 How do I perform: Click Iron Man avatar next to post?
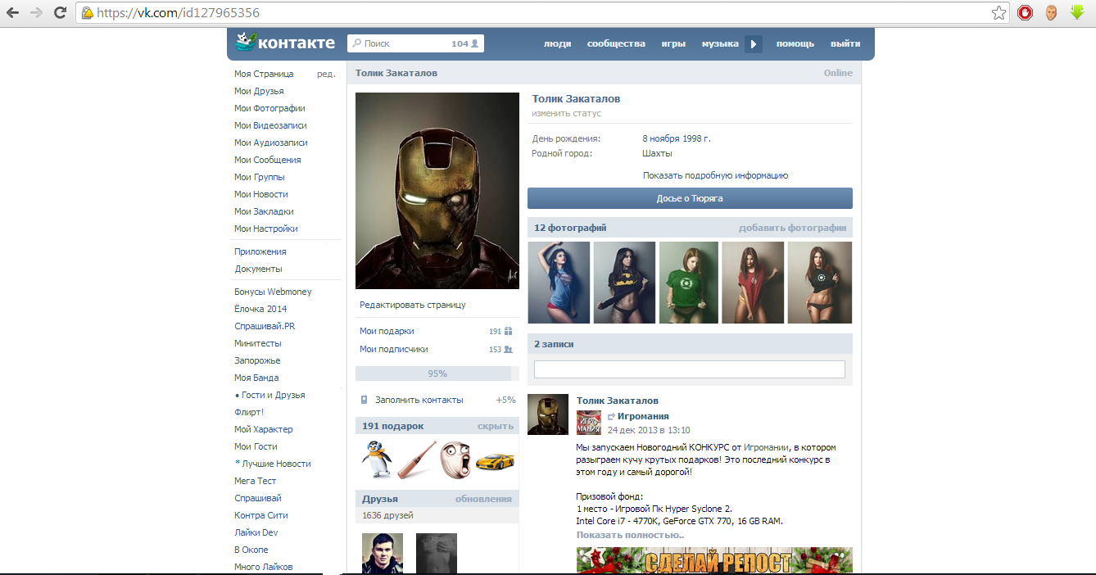coord(548,414)
